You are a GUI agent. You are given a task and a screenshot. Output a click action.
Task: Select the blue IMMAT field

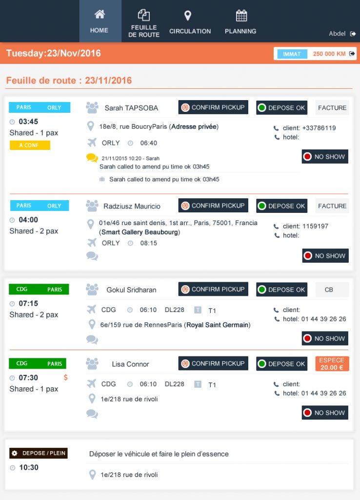click(292, 54)
